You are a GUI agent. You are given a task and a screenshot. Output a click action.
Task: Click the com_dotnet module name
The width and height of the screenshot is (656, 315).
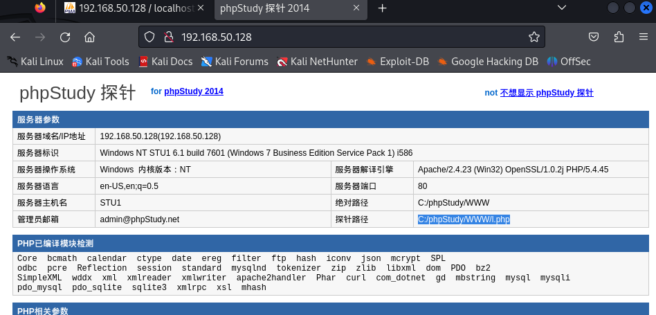pos(401,278)
